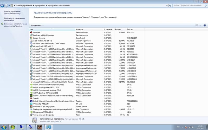208x130 pixels.
Task: Click the NVIDIA 3D Vision Controller Driver icon
Action: point(31,85)
